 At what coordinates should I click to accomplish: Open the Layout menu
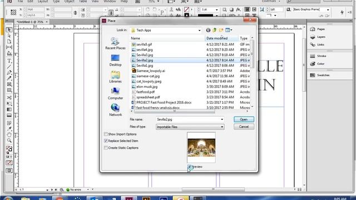pyautogui.click(x=43, y=1)
